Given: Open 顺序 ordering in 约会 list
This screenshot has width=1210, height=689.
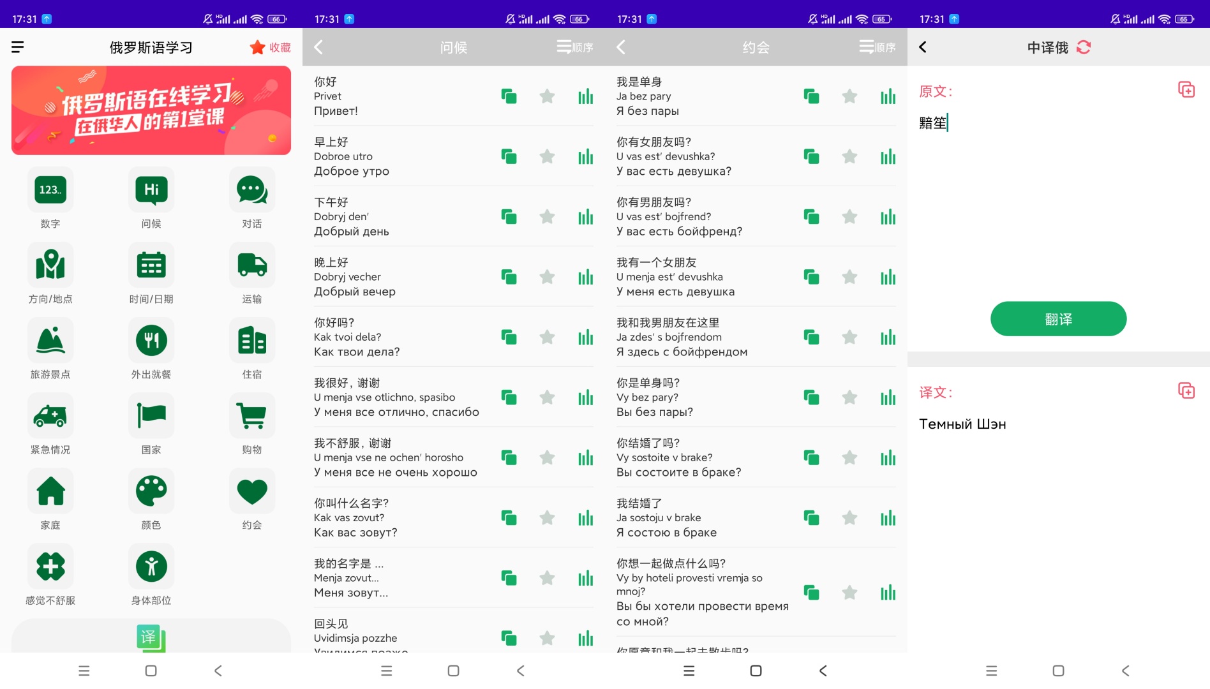Looking at the screenshot, I should coord(877,47).
